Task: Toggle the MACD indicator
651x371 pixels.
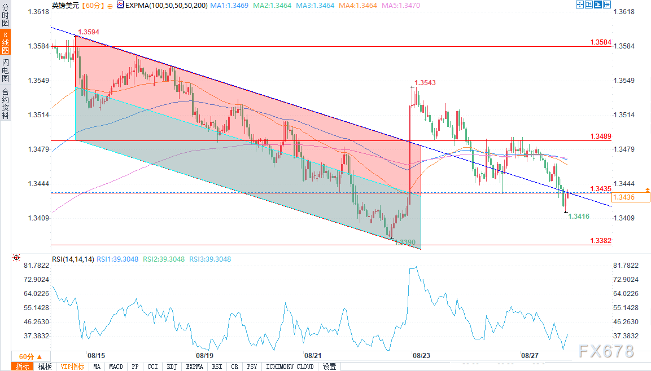Action: [116, 366]
